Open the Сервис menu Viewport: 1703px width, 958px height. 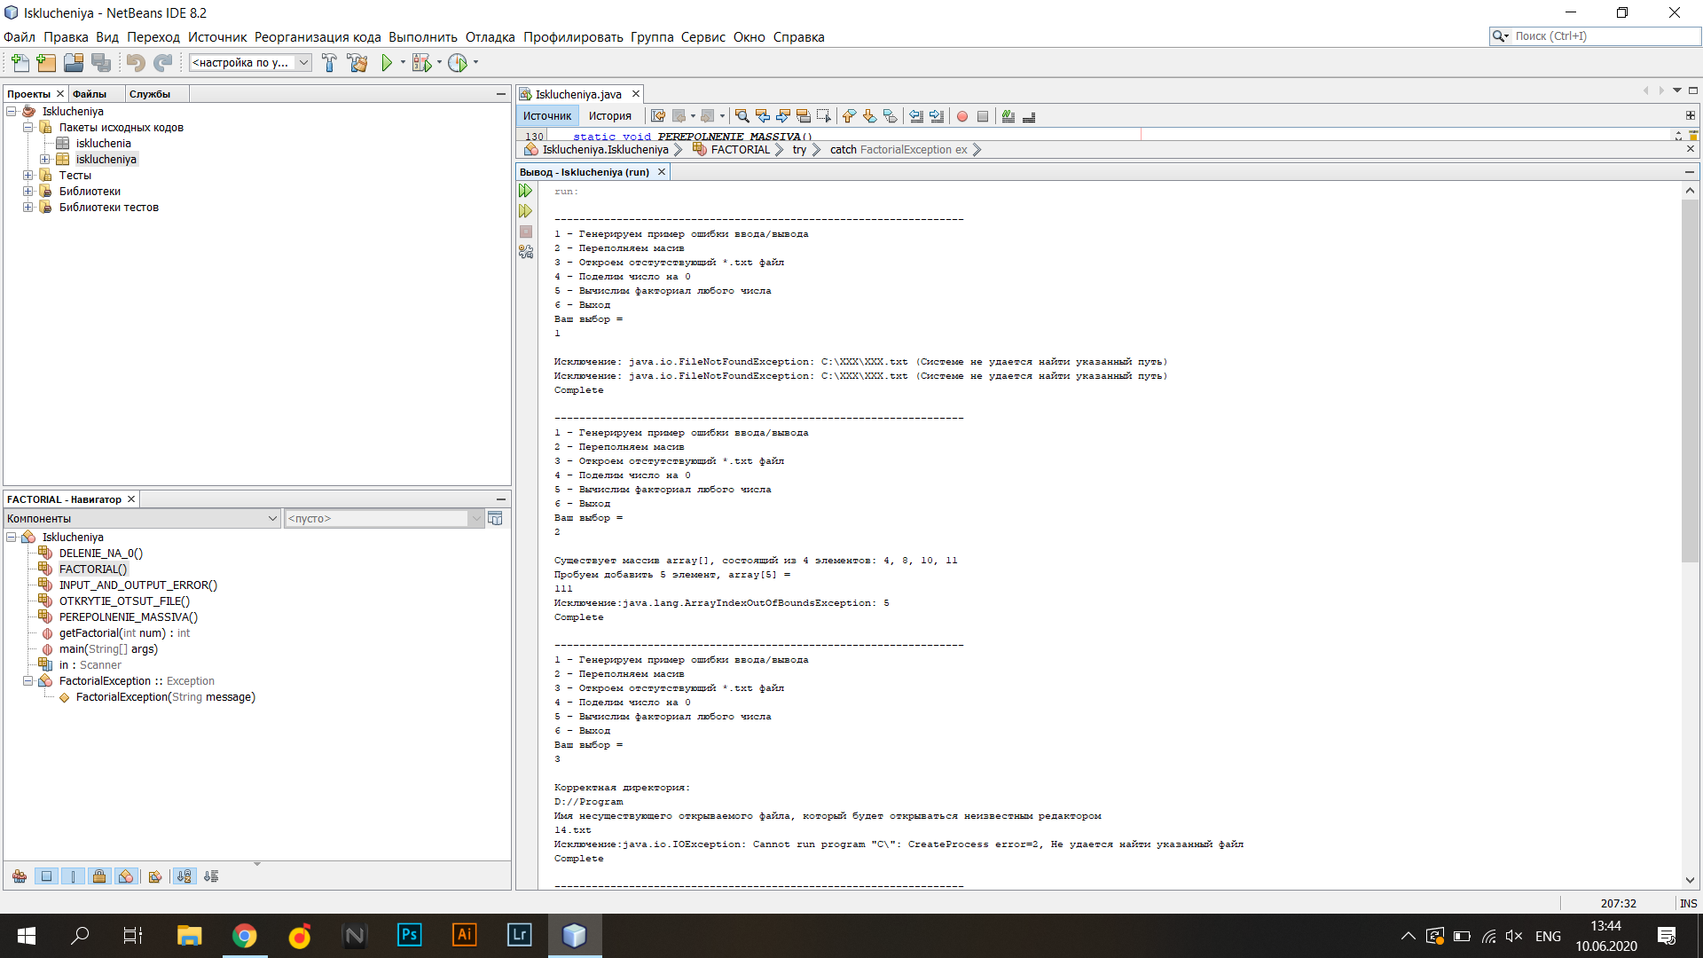[703, 37]
